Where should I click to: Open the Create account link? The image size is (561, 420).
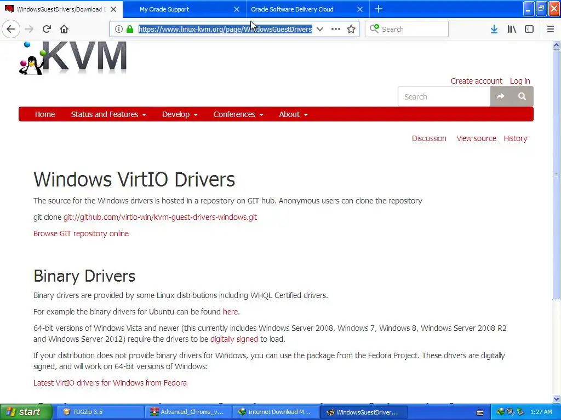click(x=476, y=81)
